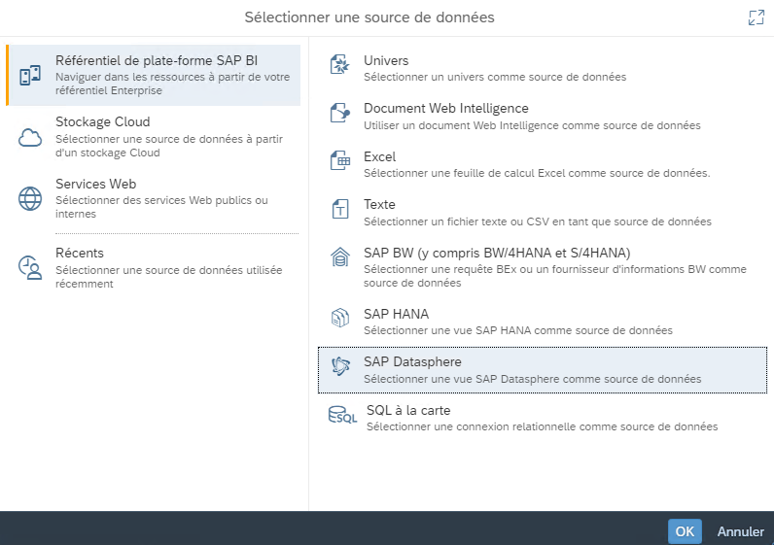This screenshot has width=774, height=545.
Task: Click the Récents clock icon
Action: 31,268
